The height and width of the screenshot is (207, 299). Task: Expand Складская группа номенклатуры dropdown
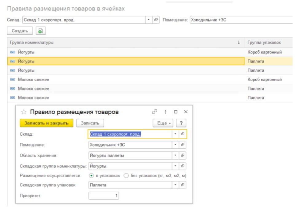[x=175, y=166]
